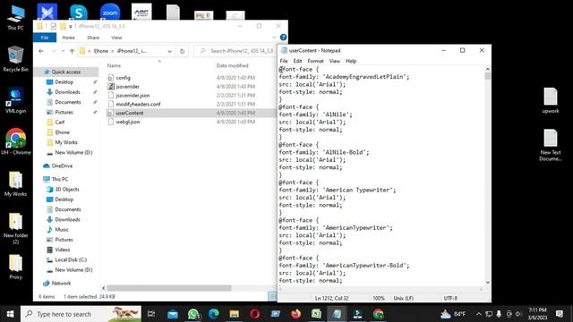
Task: Select Local Disk (C:) in navigation pane
Action: pyautogui.click(x=71, y=260)
